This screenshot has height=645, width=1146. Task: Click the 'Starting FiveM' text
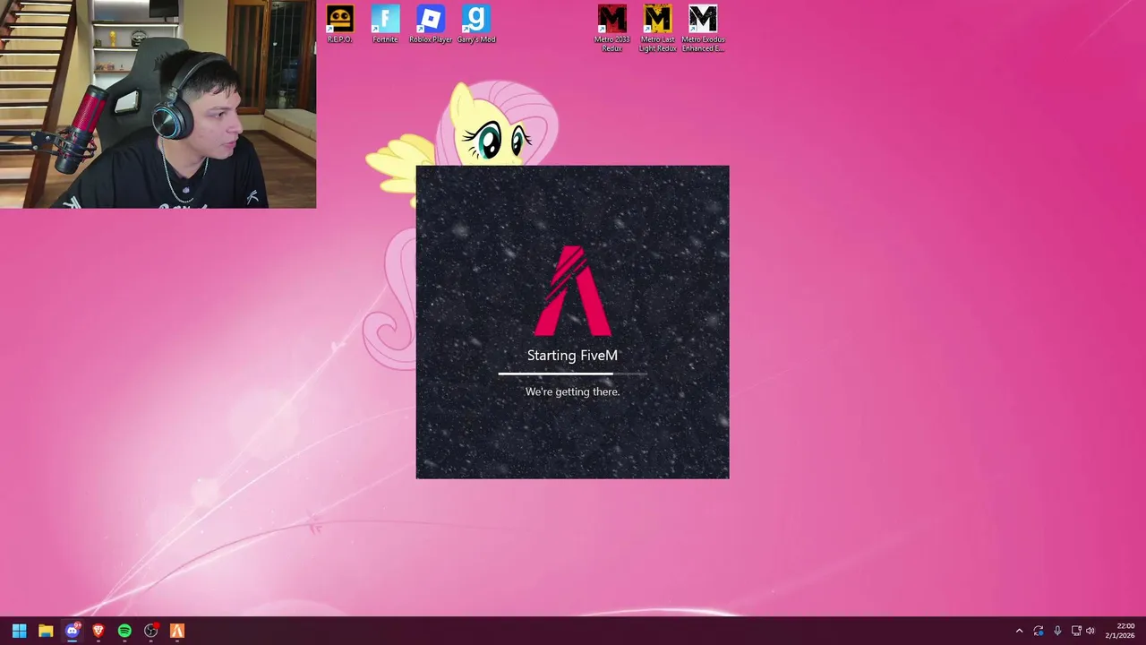click(572, 356)
